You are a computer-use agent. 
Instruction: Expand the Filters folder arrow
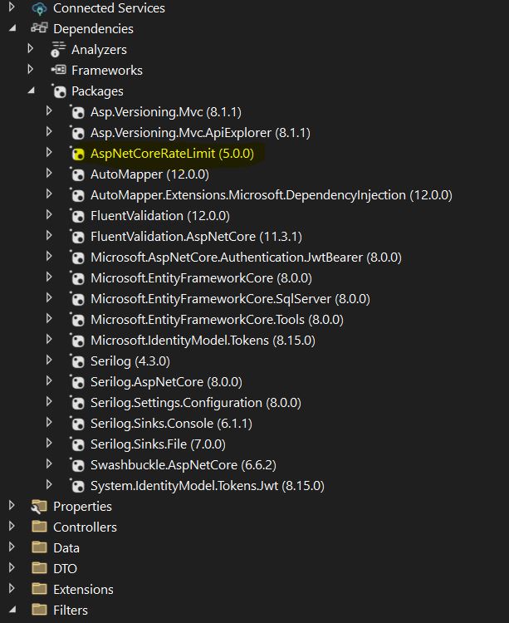coord(11,611)
